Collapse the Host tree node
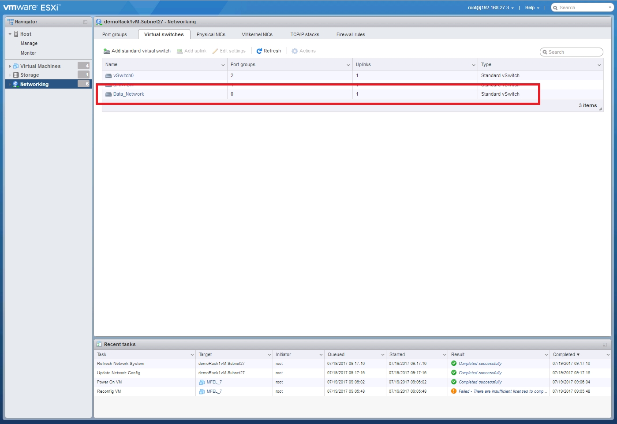Viewport: 617px width, 424px height. pos(10,34)
